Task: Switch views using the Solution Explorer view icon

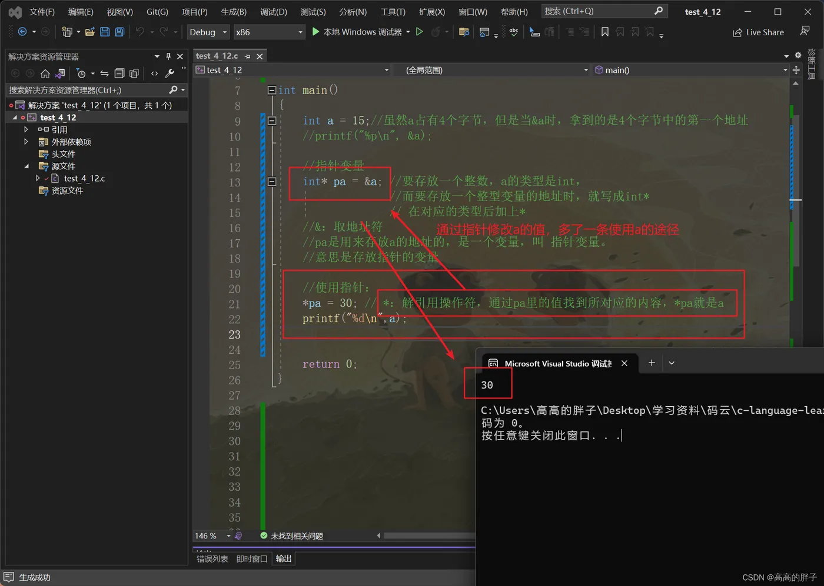Action: tap(60, 73)
